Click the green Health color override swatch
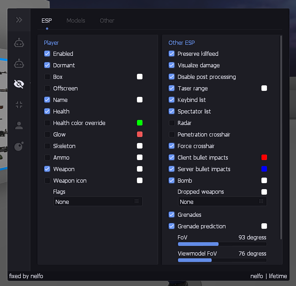 point(140,123)
